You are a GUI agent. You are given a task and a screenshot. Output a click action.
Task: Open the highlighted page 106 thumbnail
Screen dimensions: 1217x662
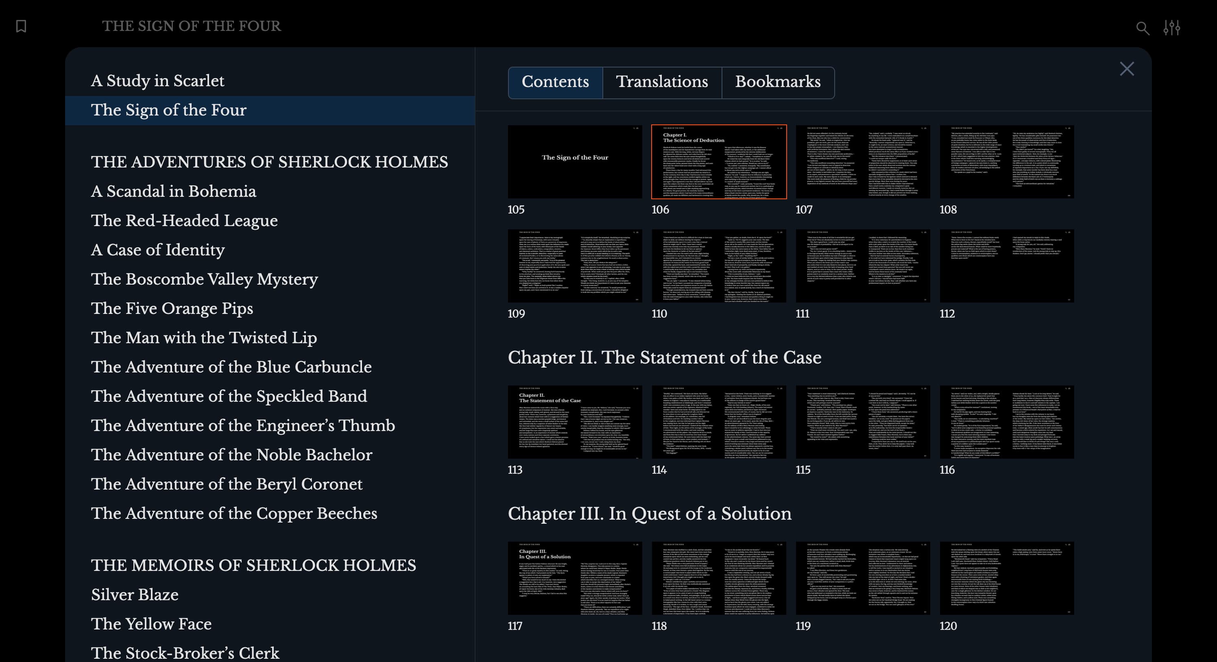(x=719, y=161)
